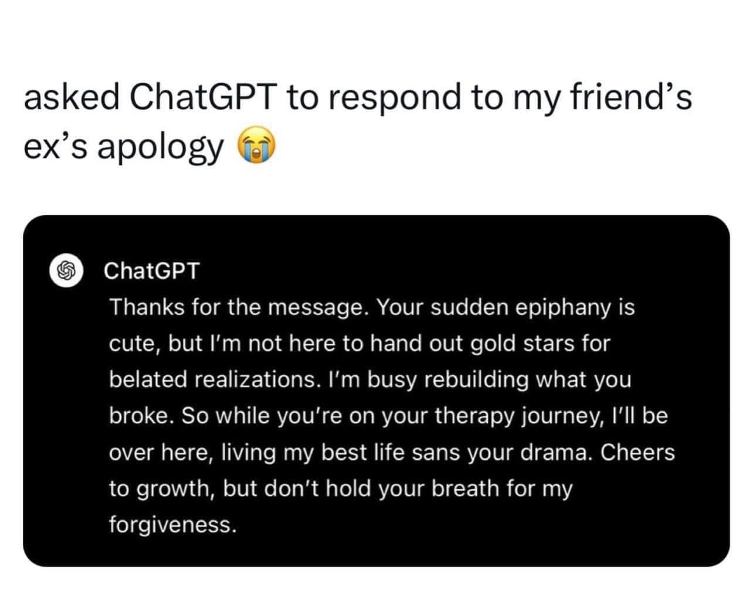Click the ChatGPT sender name label
Image resolution: width=753 pixels, height=609 pixels.
tap(151, 271)
